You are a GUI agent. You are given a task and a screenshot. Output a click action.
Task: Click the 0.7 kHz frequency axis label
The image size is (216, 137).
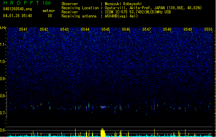(x=3, y=113)
